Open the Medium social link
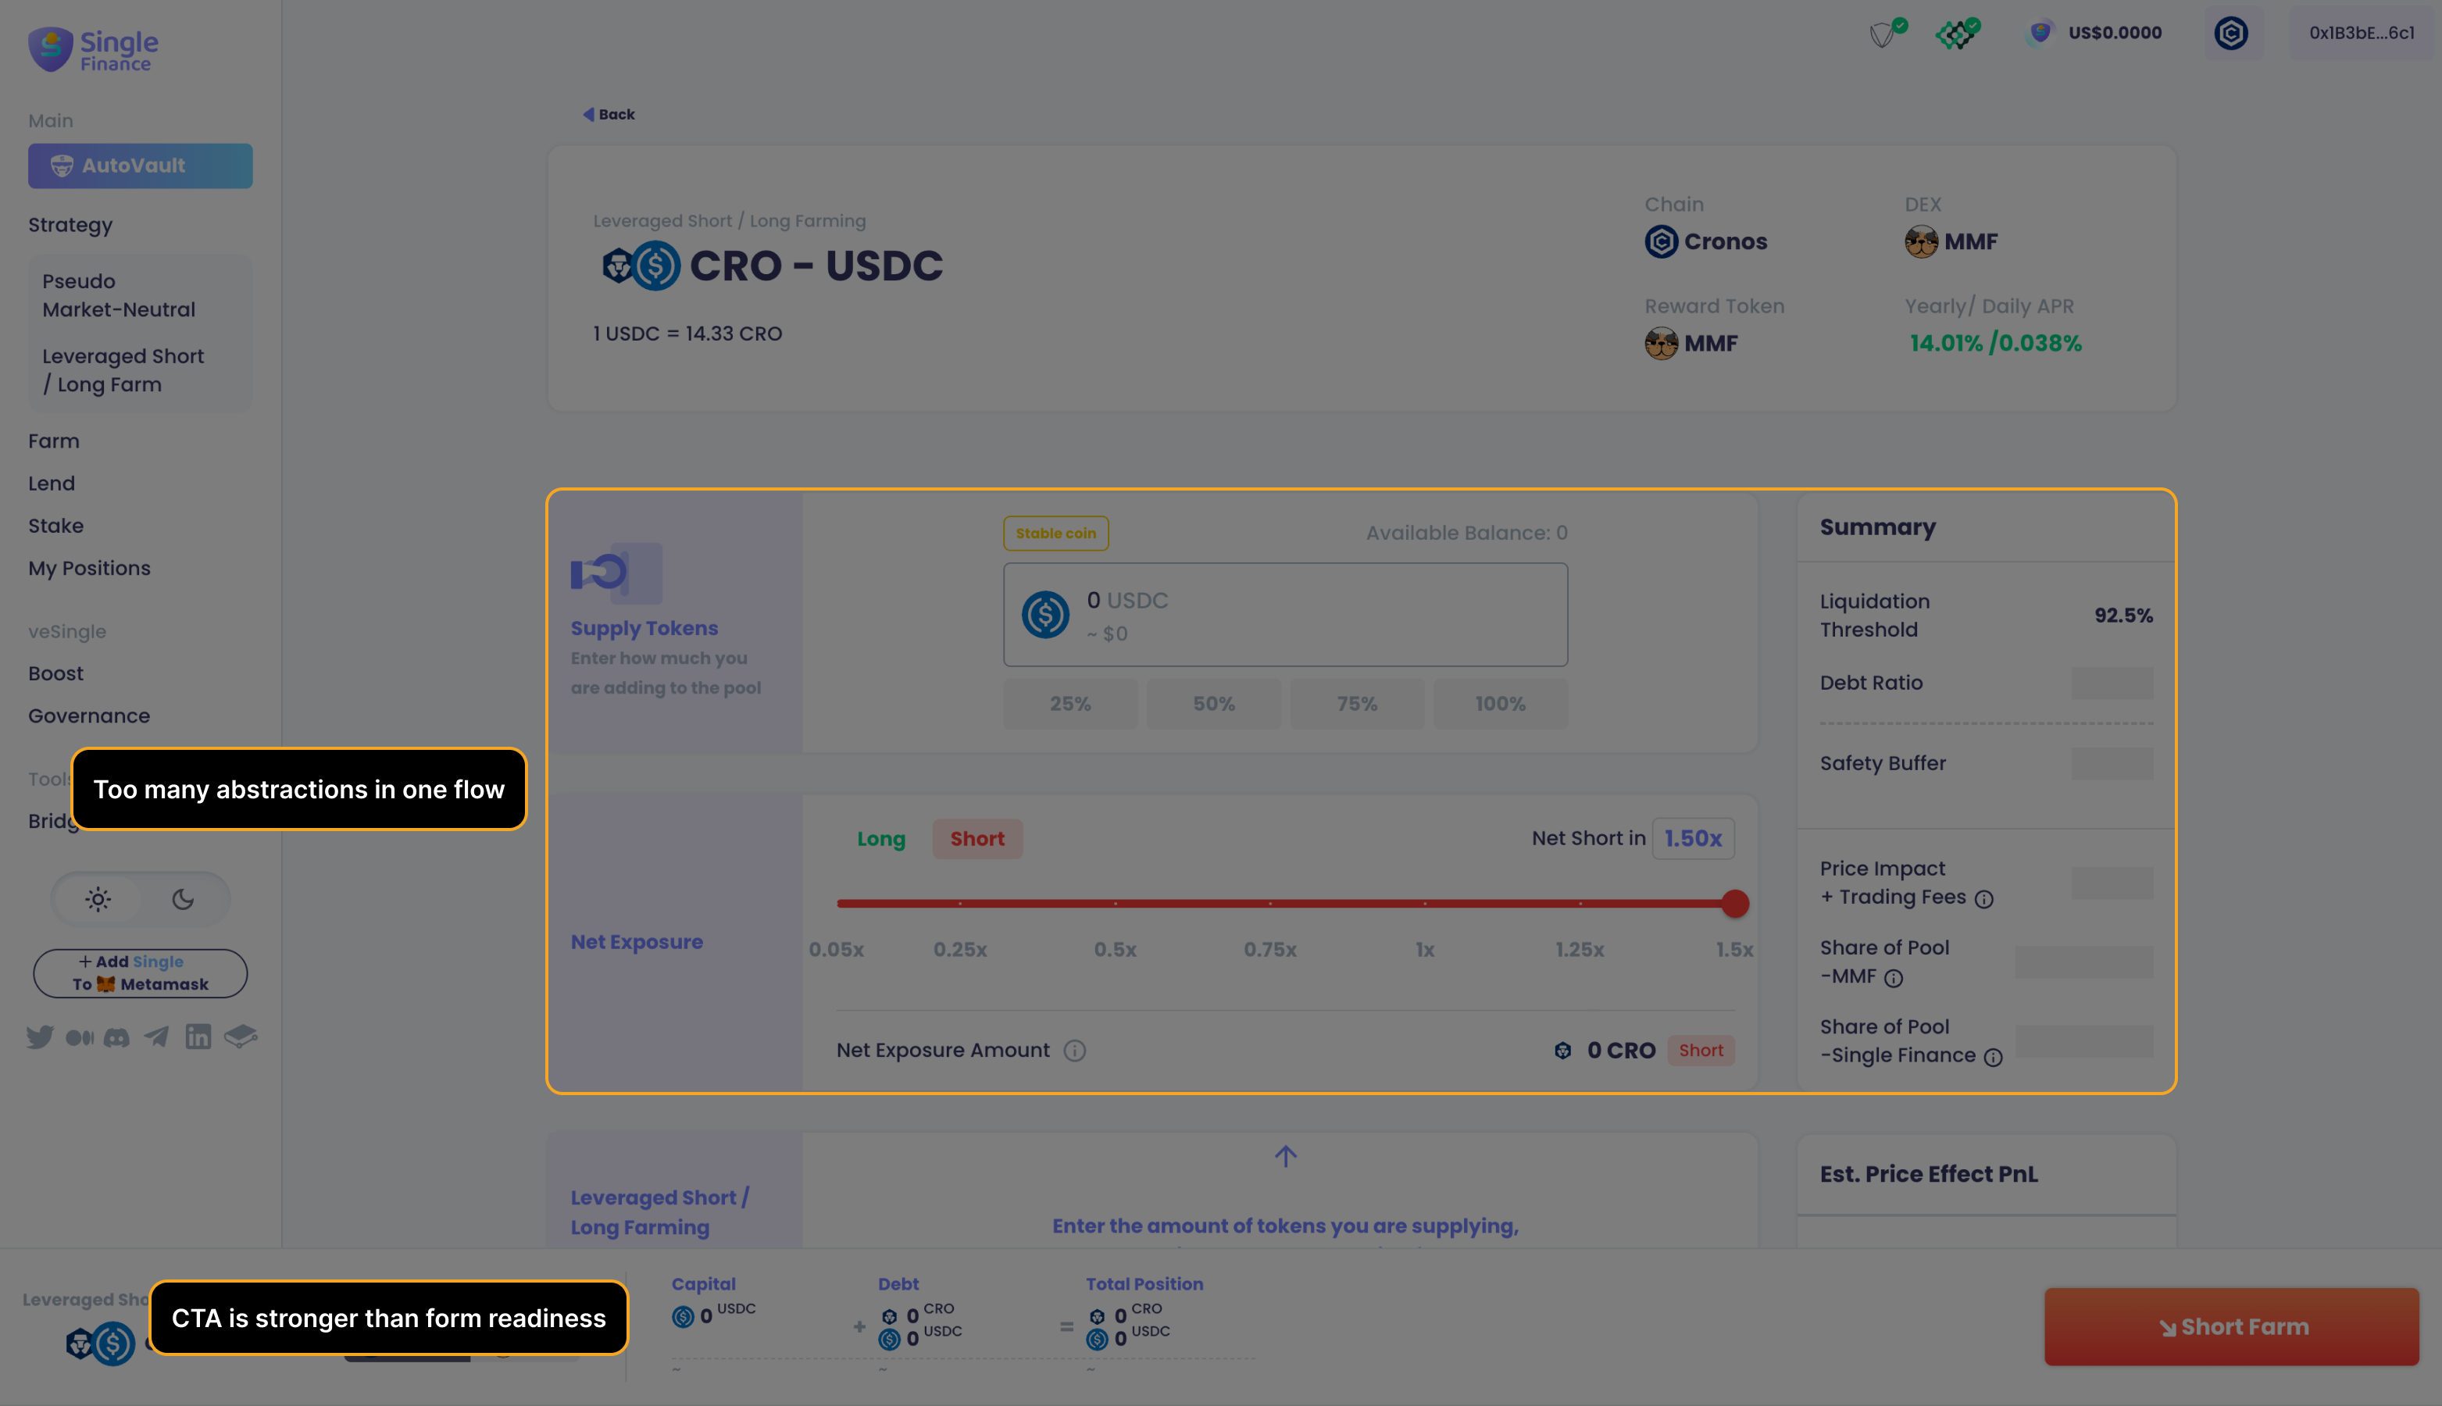This screenshot has height=1406, width=2442. tap(79, 1037)
